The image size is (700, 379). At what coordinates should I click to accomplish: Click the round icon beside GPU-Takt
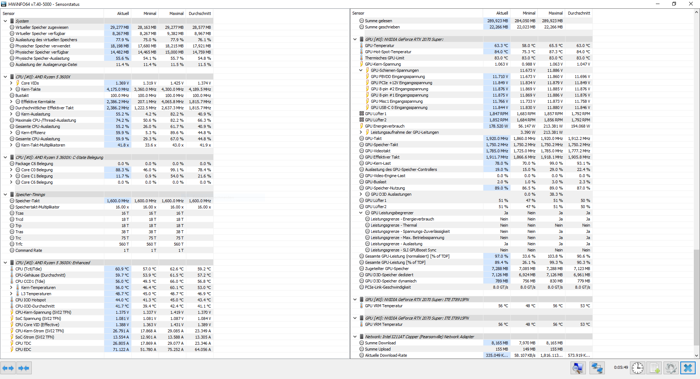click(x=362, y=138)
